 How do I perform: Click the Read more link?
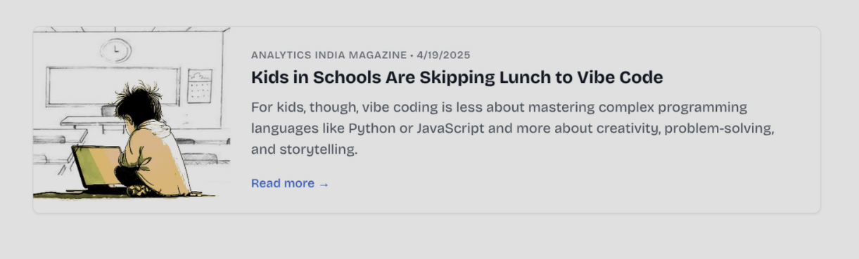pos(290,183)
